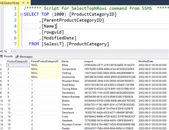Select the NULL cell in Accessories row

(45, 77)
